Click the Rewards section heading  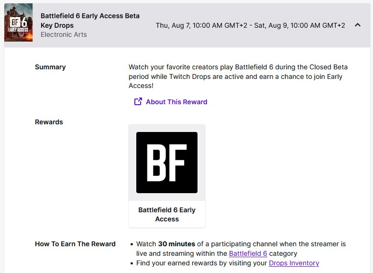[x=49, y=122]
